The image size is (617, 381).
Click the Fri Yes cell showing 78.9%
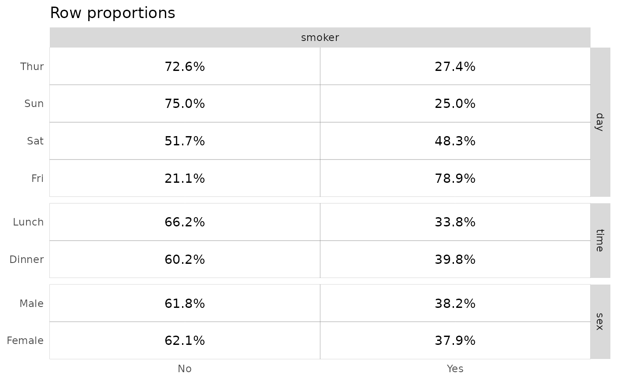coord(455,178)
